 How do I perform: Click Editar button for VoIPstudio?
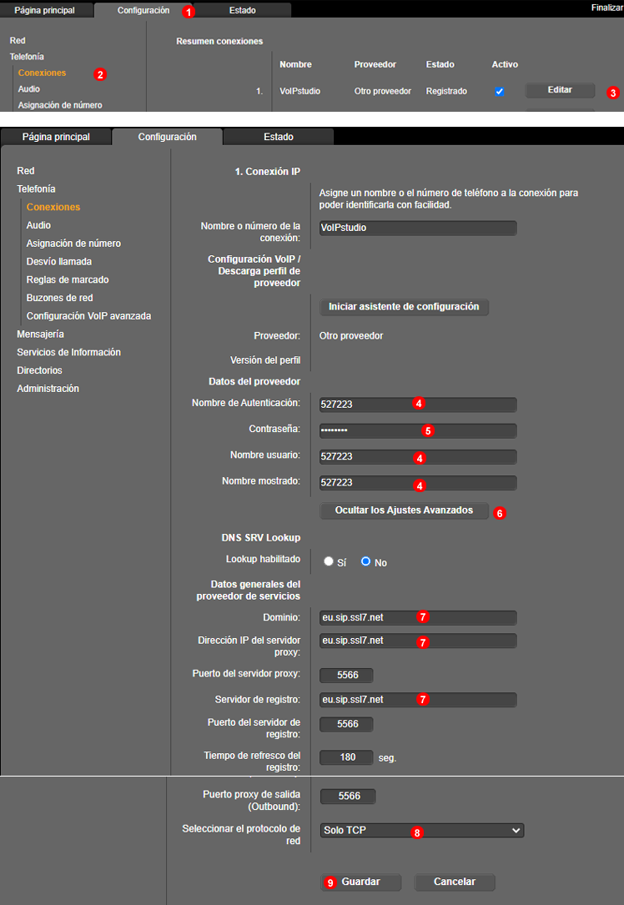click(560, 90)
